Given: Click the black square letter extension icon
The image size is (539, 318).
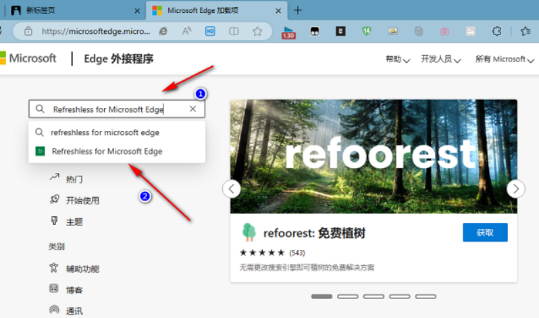Looking at the screenshot, I should coord(340,31).
